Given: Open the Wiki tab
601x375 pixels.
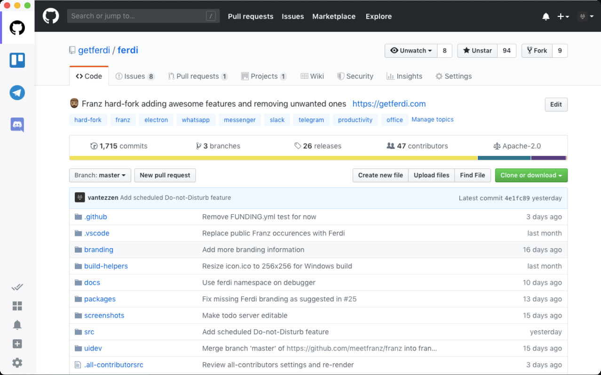Looking at the screenshot, I should [312, 76].
